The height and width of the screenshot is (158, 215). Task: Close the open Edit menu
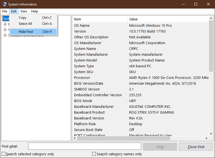(x=14, y=11)
